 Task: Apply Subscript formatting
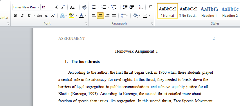coord(46,16)
